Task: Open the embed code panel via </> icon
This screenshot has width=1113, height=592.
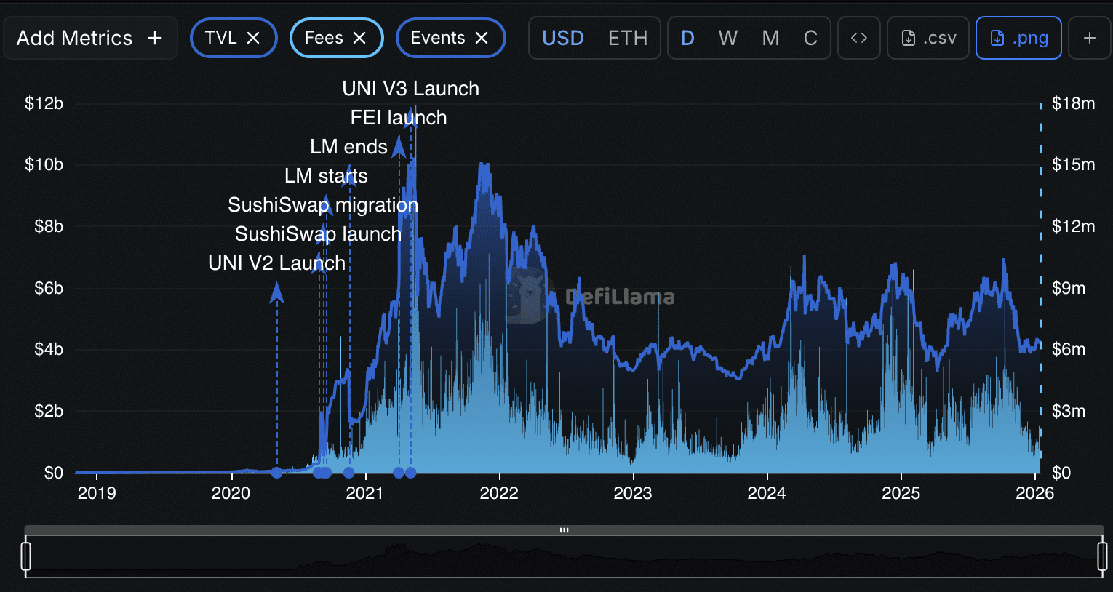Action: click(x=858, y=38)
